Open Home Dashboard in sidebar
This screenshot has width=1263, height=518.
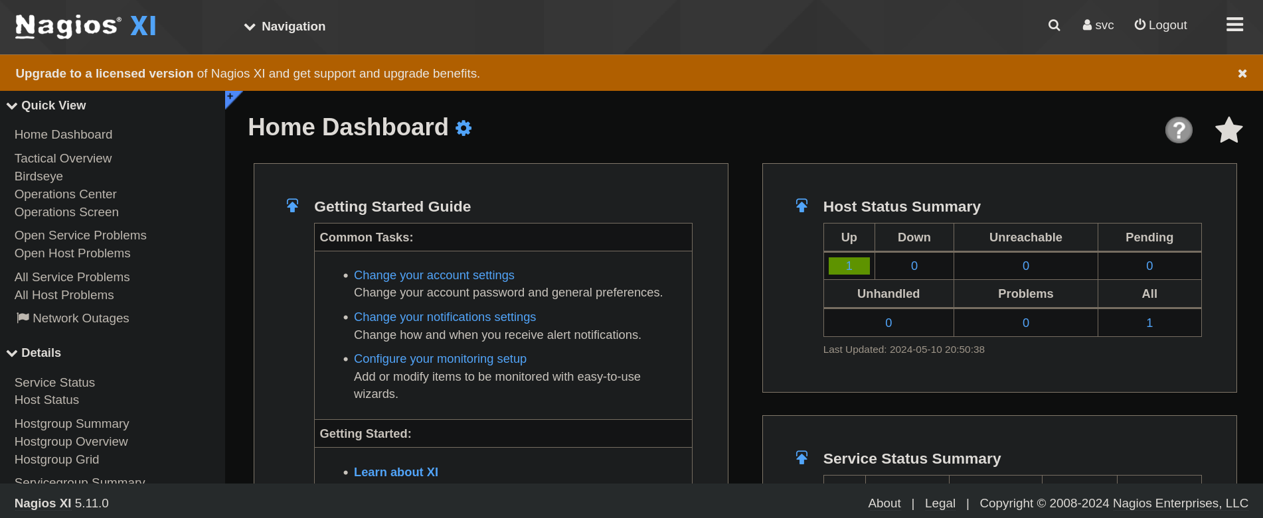click(x=64, y=135)
